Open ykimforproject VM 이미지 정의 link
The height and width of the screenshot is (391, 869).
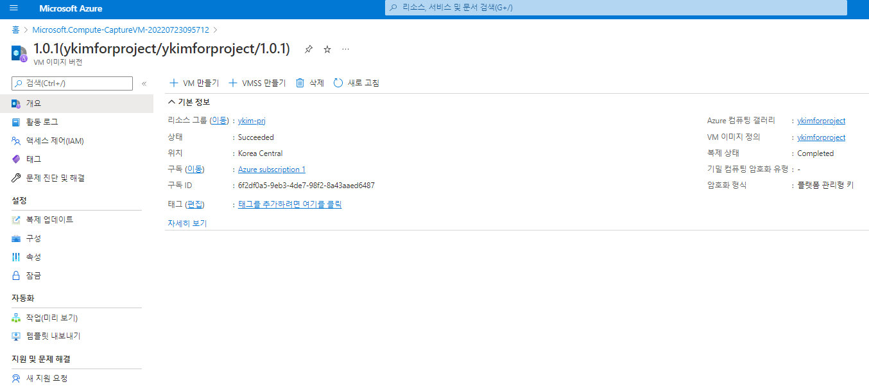pos(822,137)
